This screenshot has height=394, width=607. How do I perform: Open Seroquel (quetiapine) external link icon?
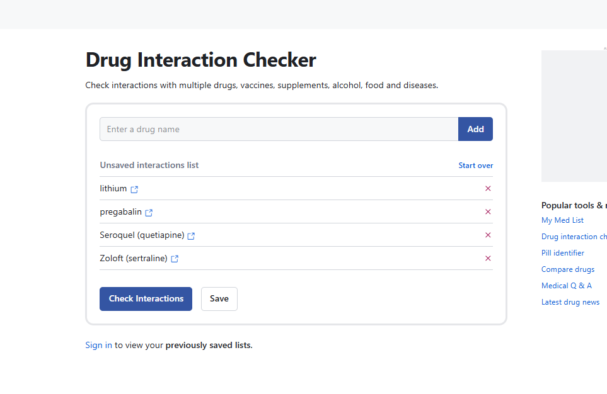191,236
